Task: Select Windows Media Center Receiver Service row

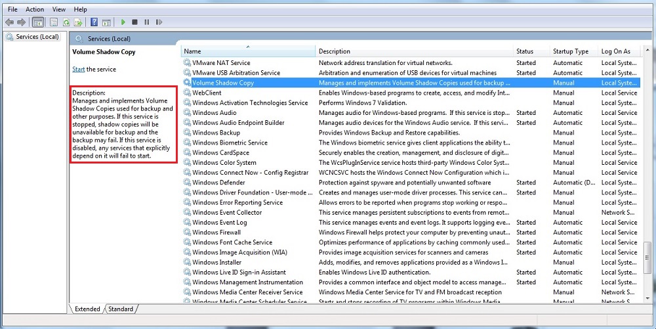Action: [x=411, y=292]
